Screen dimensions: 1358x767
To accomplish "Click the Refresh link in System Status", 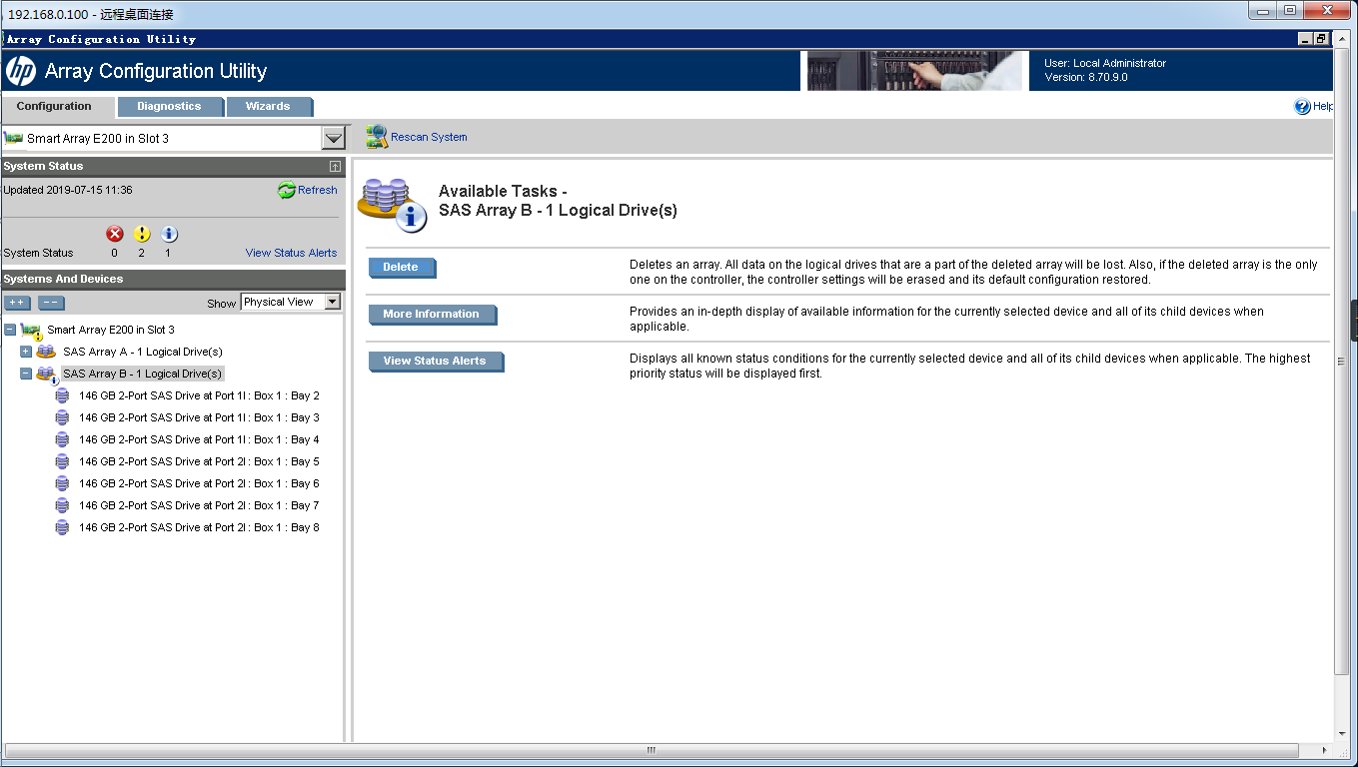I will (x=318, y=190).
